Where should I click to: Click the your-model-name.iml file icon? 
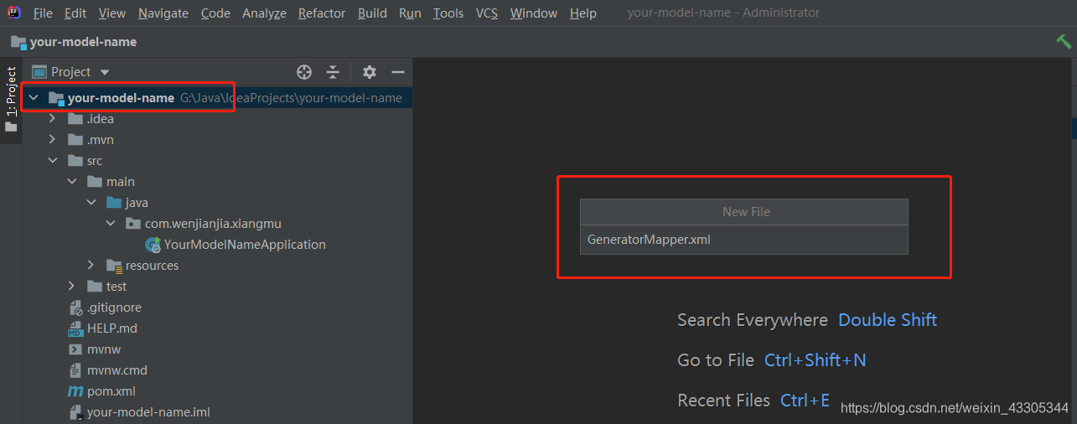pyautogui.click(x=75, y=412)
